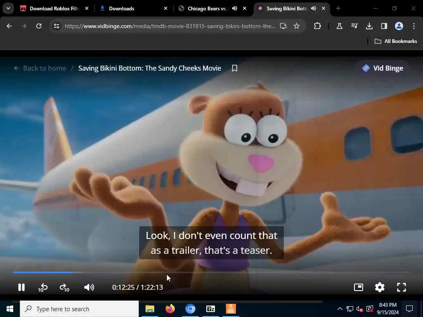Open the network tray icon
Image resolution: width=423 pixels, height=317 pixels.
coord(350,309)
